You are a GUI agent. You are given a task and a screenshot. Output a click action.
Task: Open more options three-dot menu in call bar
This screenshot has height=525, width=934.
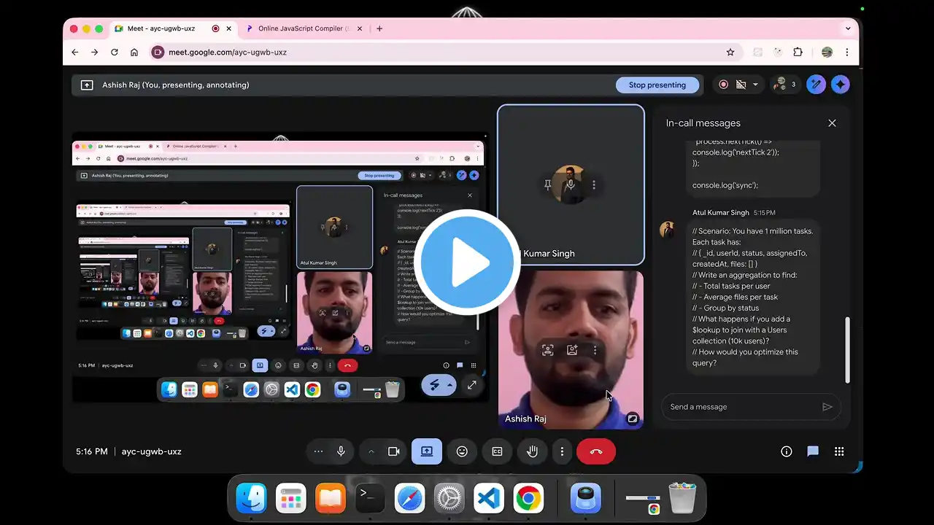pyautogui.click(x=562, y=451)
